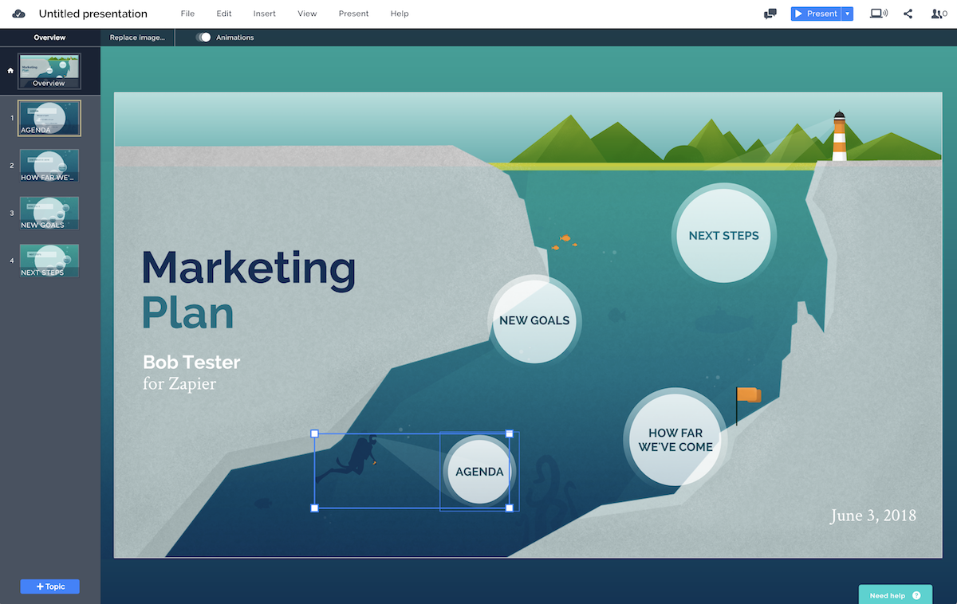957x604 pixels.
Task: Open the collaborators people icon
Action: pos(939,14)
